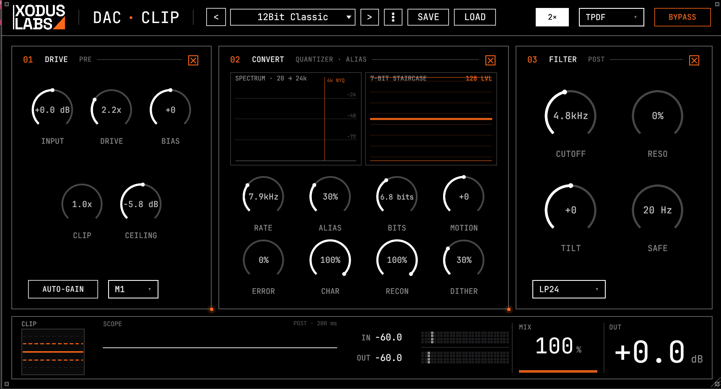Image resolution: width=721 pixels, height=389 pixels.
Task: Click the SCOPE waveform display
Action: tap(220, 348)
